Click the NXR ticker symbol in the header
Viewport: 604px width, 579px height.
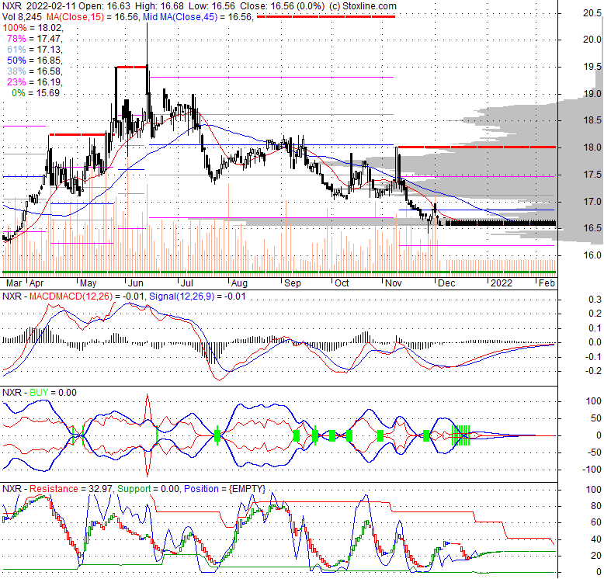pyautogui.click(x=12, y=6)
